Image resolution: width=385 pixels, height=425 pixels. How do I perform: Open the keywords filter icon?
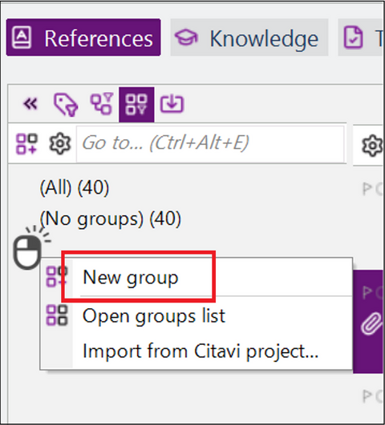coord(66,105)
